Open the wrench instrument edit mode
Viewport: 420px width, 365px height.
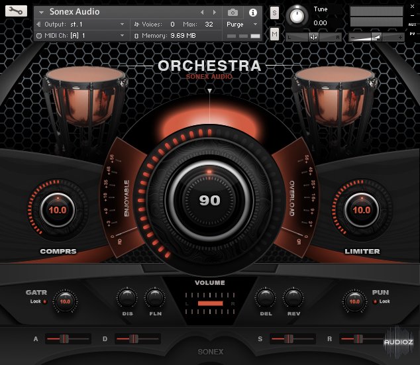click(x=16, y=11)
